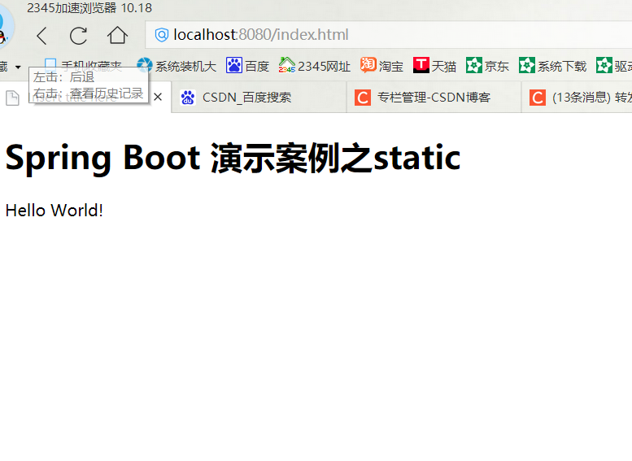Click the CSDN logo on (13条消息) tab
This screenshot has width=632, height=461.
(x=538, y=98)
